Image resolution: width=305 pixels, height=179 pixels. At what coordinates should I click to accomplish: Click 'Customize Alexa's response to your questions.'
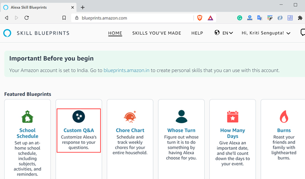pyautogui.click(x=79, y=142)
